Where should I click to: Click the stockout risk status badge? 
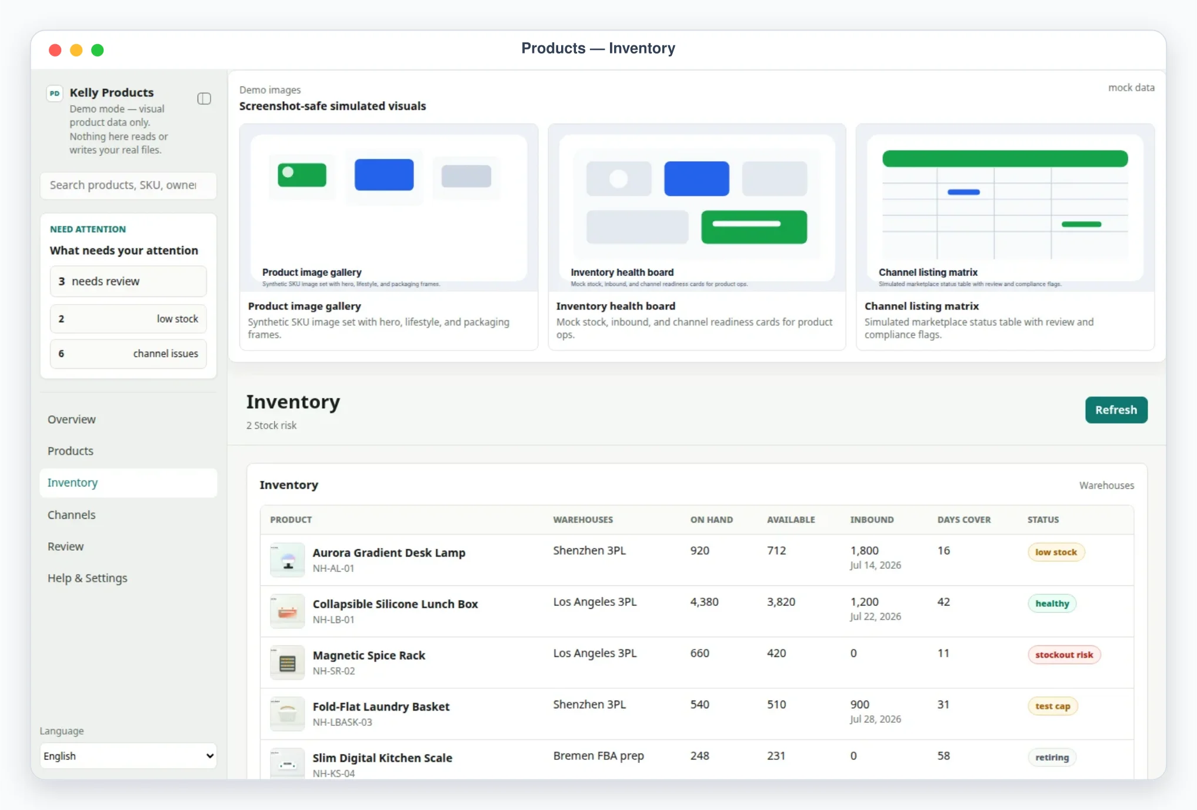[x=1063, y=655]
